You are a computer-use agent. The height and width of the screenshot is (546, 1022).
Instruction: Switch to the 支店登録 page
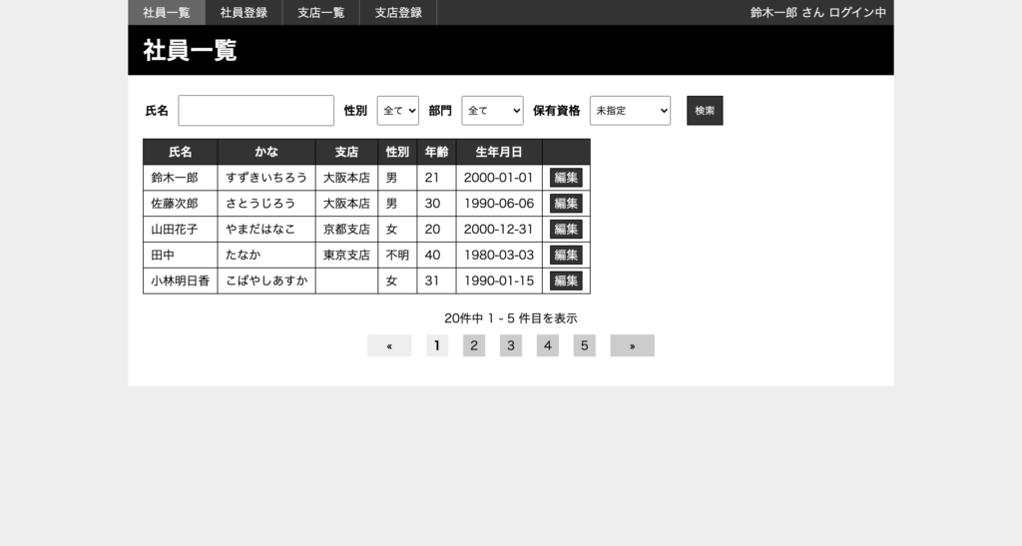(x=398, y=13)
